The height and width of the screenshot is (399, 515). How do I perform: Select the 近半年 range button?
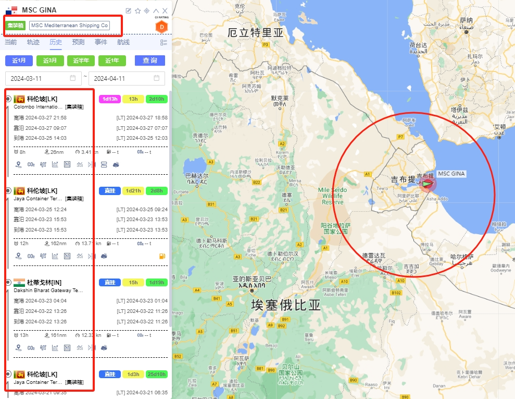point(81,61)
